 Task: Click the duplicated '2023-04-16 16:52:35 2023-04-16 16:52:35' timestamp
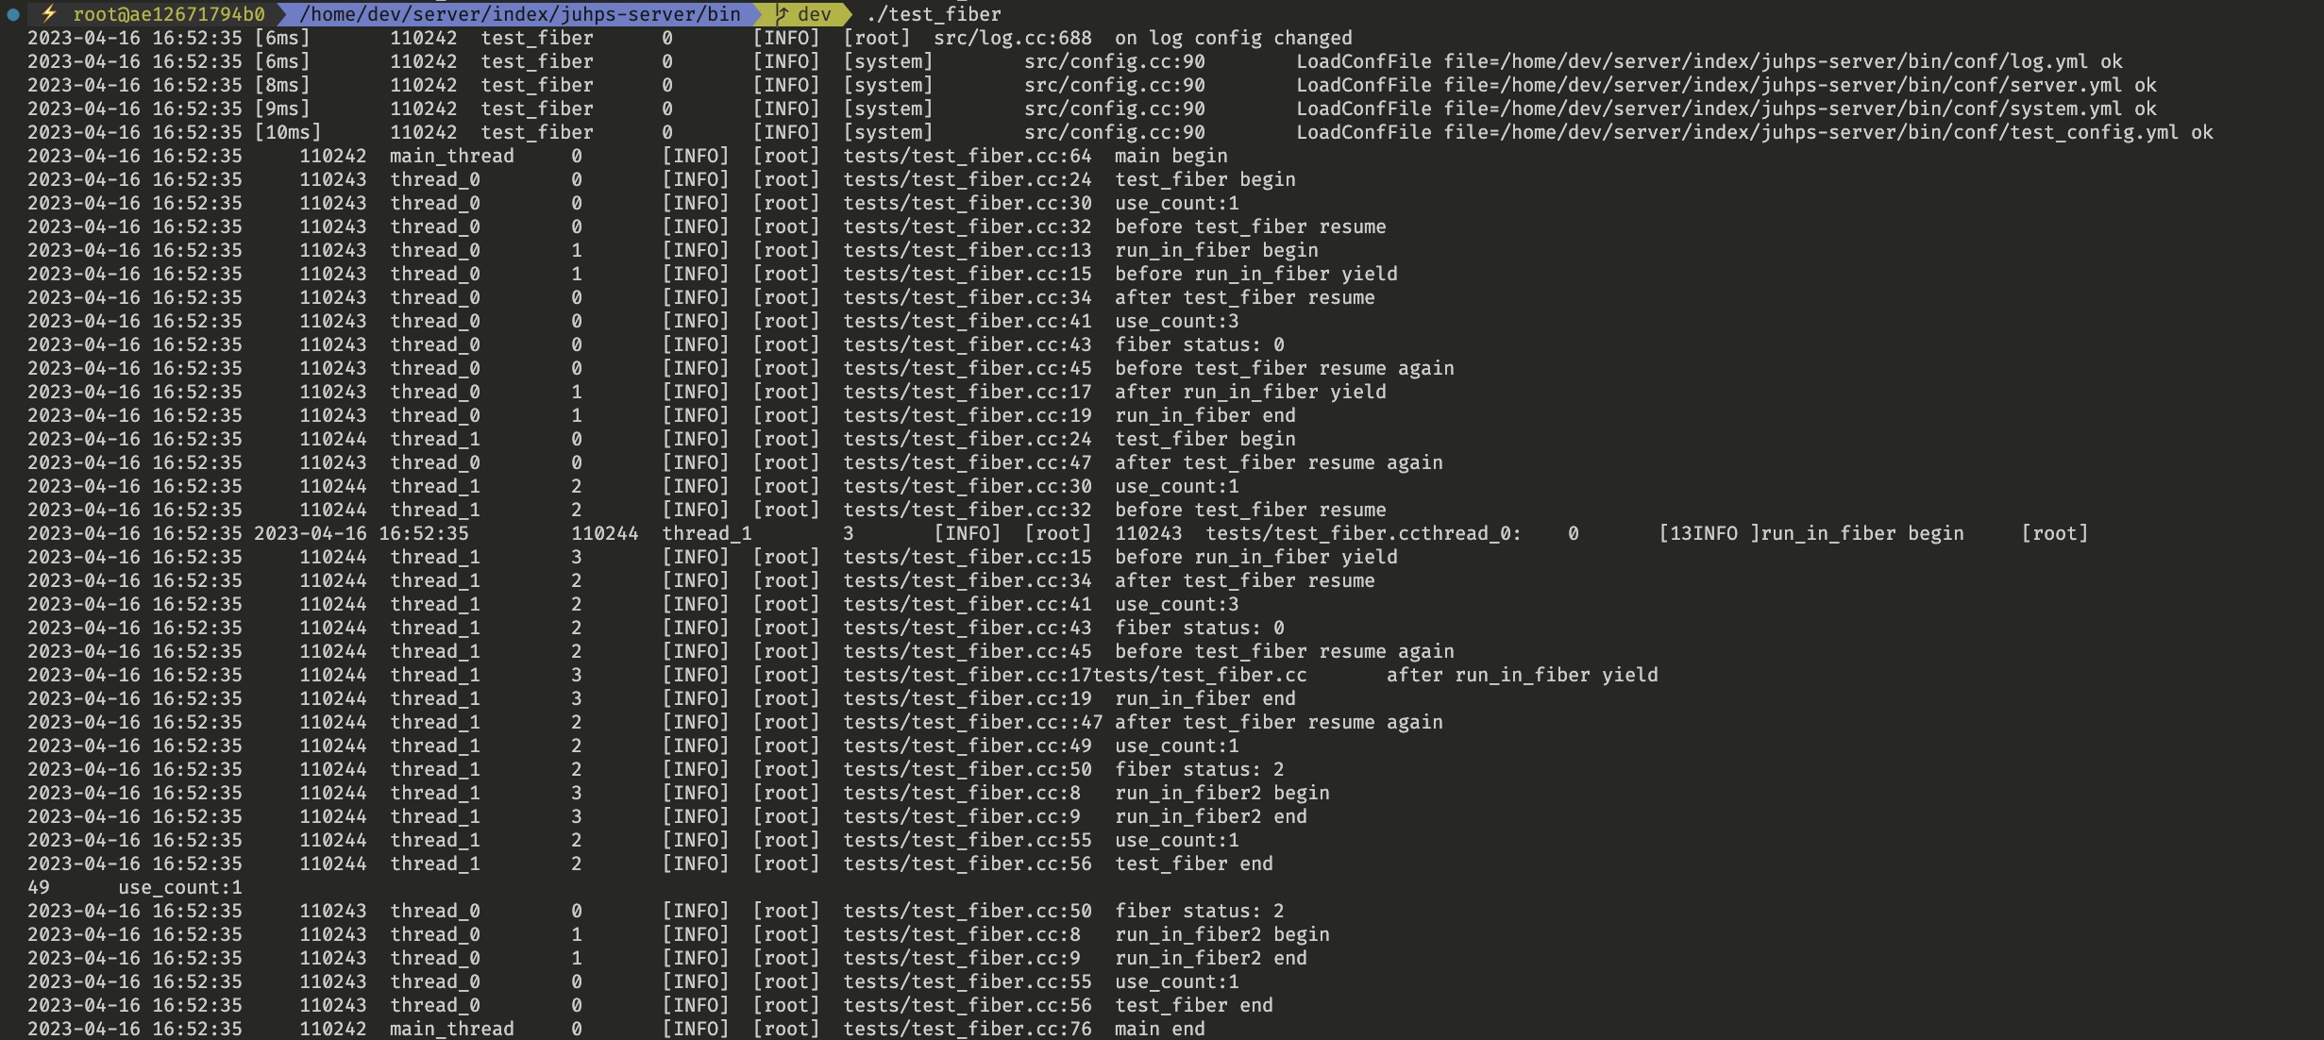248,533
